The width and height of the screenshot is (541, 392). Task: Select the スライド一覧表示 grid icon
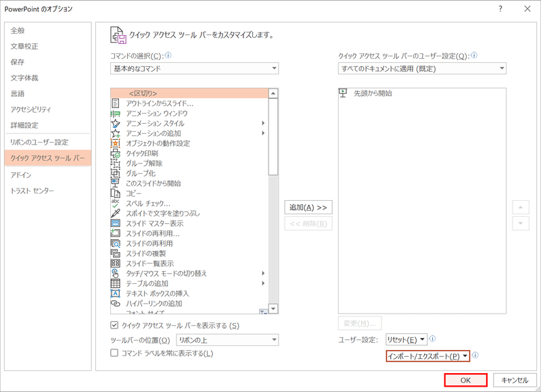116,263
